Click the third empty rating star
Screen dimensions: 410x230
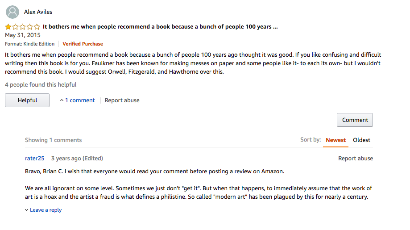coord(23,27)
